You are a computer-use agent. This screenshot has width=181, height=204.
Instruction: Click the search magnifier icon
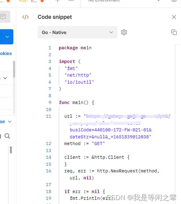[7, 136]
